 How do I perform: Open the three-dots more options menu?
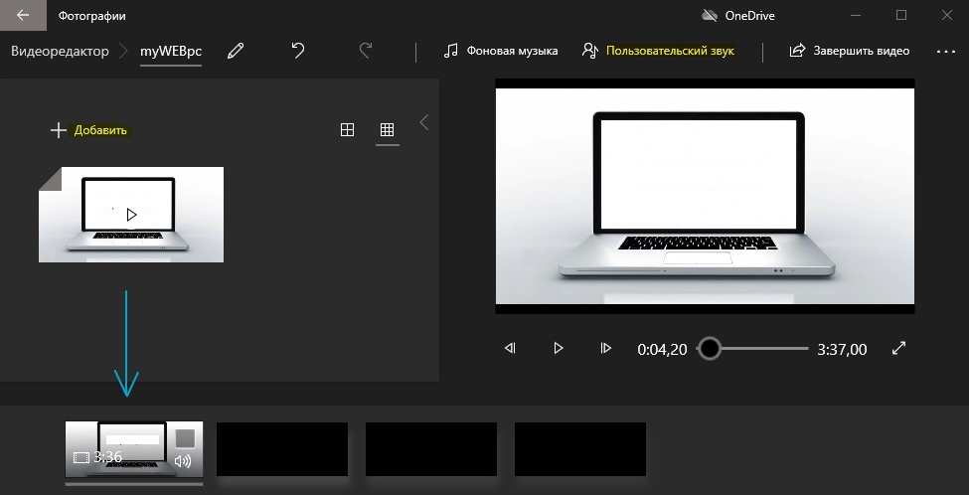pos(944,51)
